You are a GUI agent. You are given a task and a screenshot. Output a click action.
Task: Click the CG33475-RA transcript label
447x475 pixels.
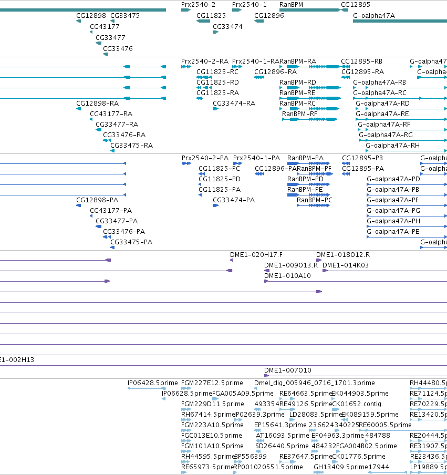pos(132,146)
